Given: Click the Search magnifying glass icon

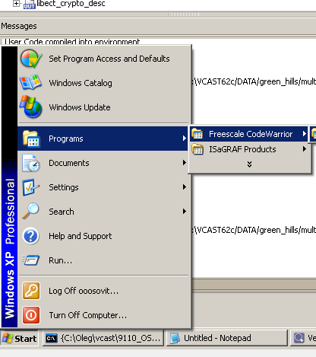Looking at the screenshot, I should (x=31, y=211).
